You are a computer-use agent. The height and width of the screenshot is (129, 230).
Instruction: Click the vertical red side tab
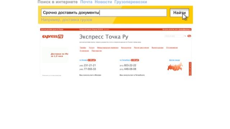click(190, 69)
